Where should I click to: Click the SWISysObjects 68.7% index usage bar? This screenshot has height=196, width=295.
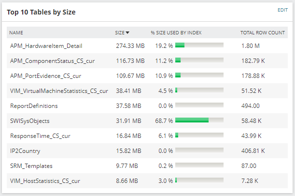tap(199, 121)
